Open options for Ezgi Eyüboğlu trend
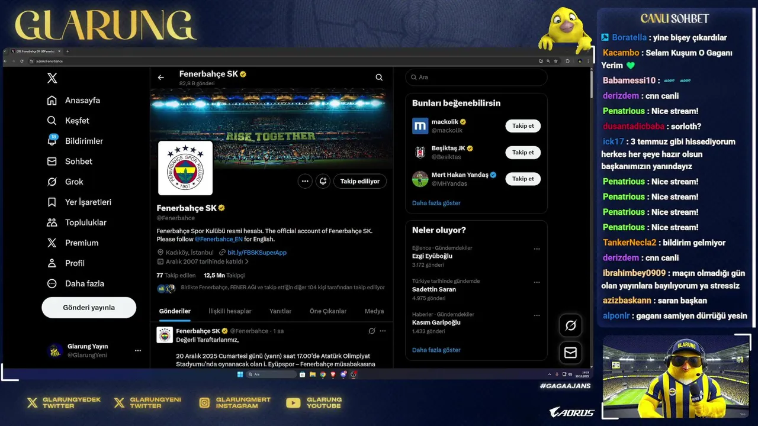Image resolution: width=758 pixels, height=426 pixels. click(537, 249)
